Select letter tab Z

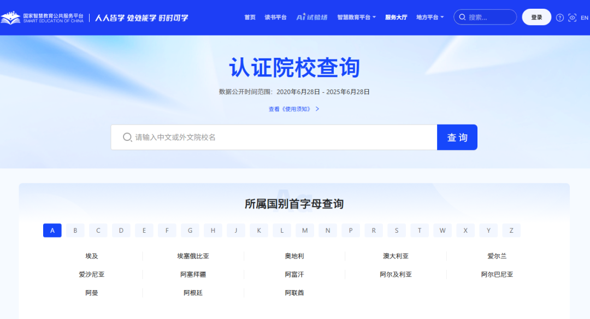(x=511, y=231)
